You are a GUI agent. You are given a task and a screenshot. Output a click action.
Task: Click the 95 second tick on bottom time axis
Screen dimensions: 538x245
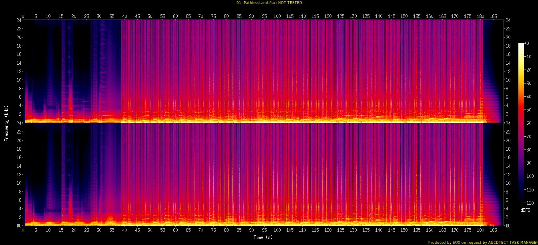pyautogui.click(x=264, y=231)
